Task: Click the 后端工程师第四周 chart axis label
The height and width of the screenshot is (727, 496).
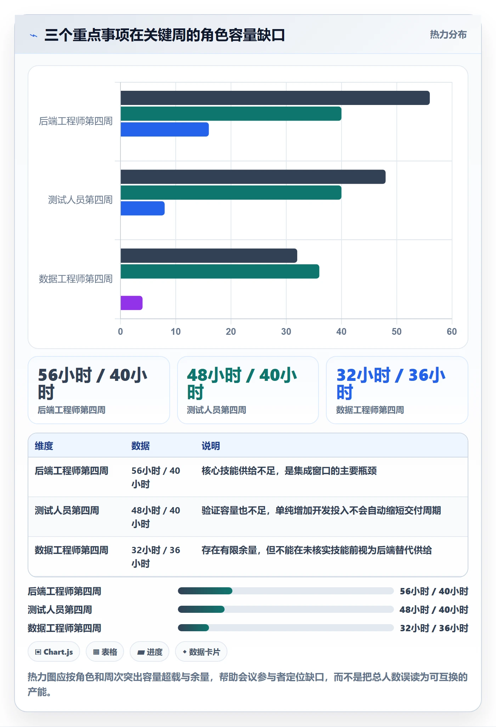Action: coord(75,121)
